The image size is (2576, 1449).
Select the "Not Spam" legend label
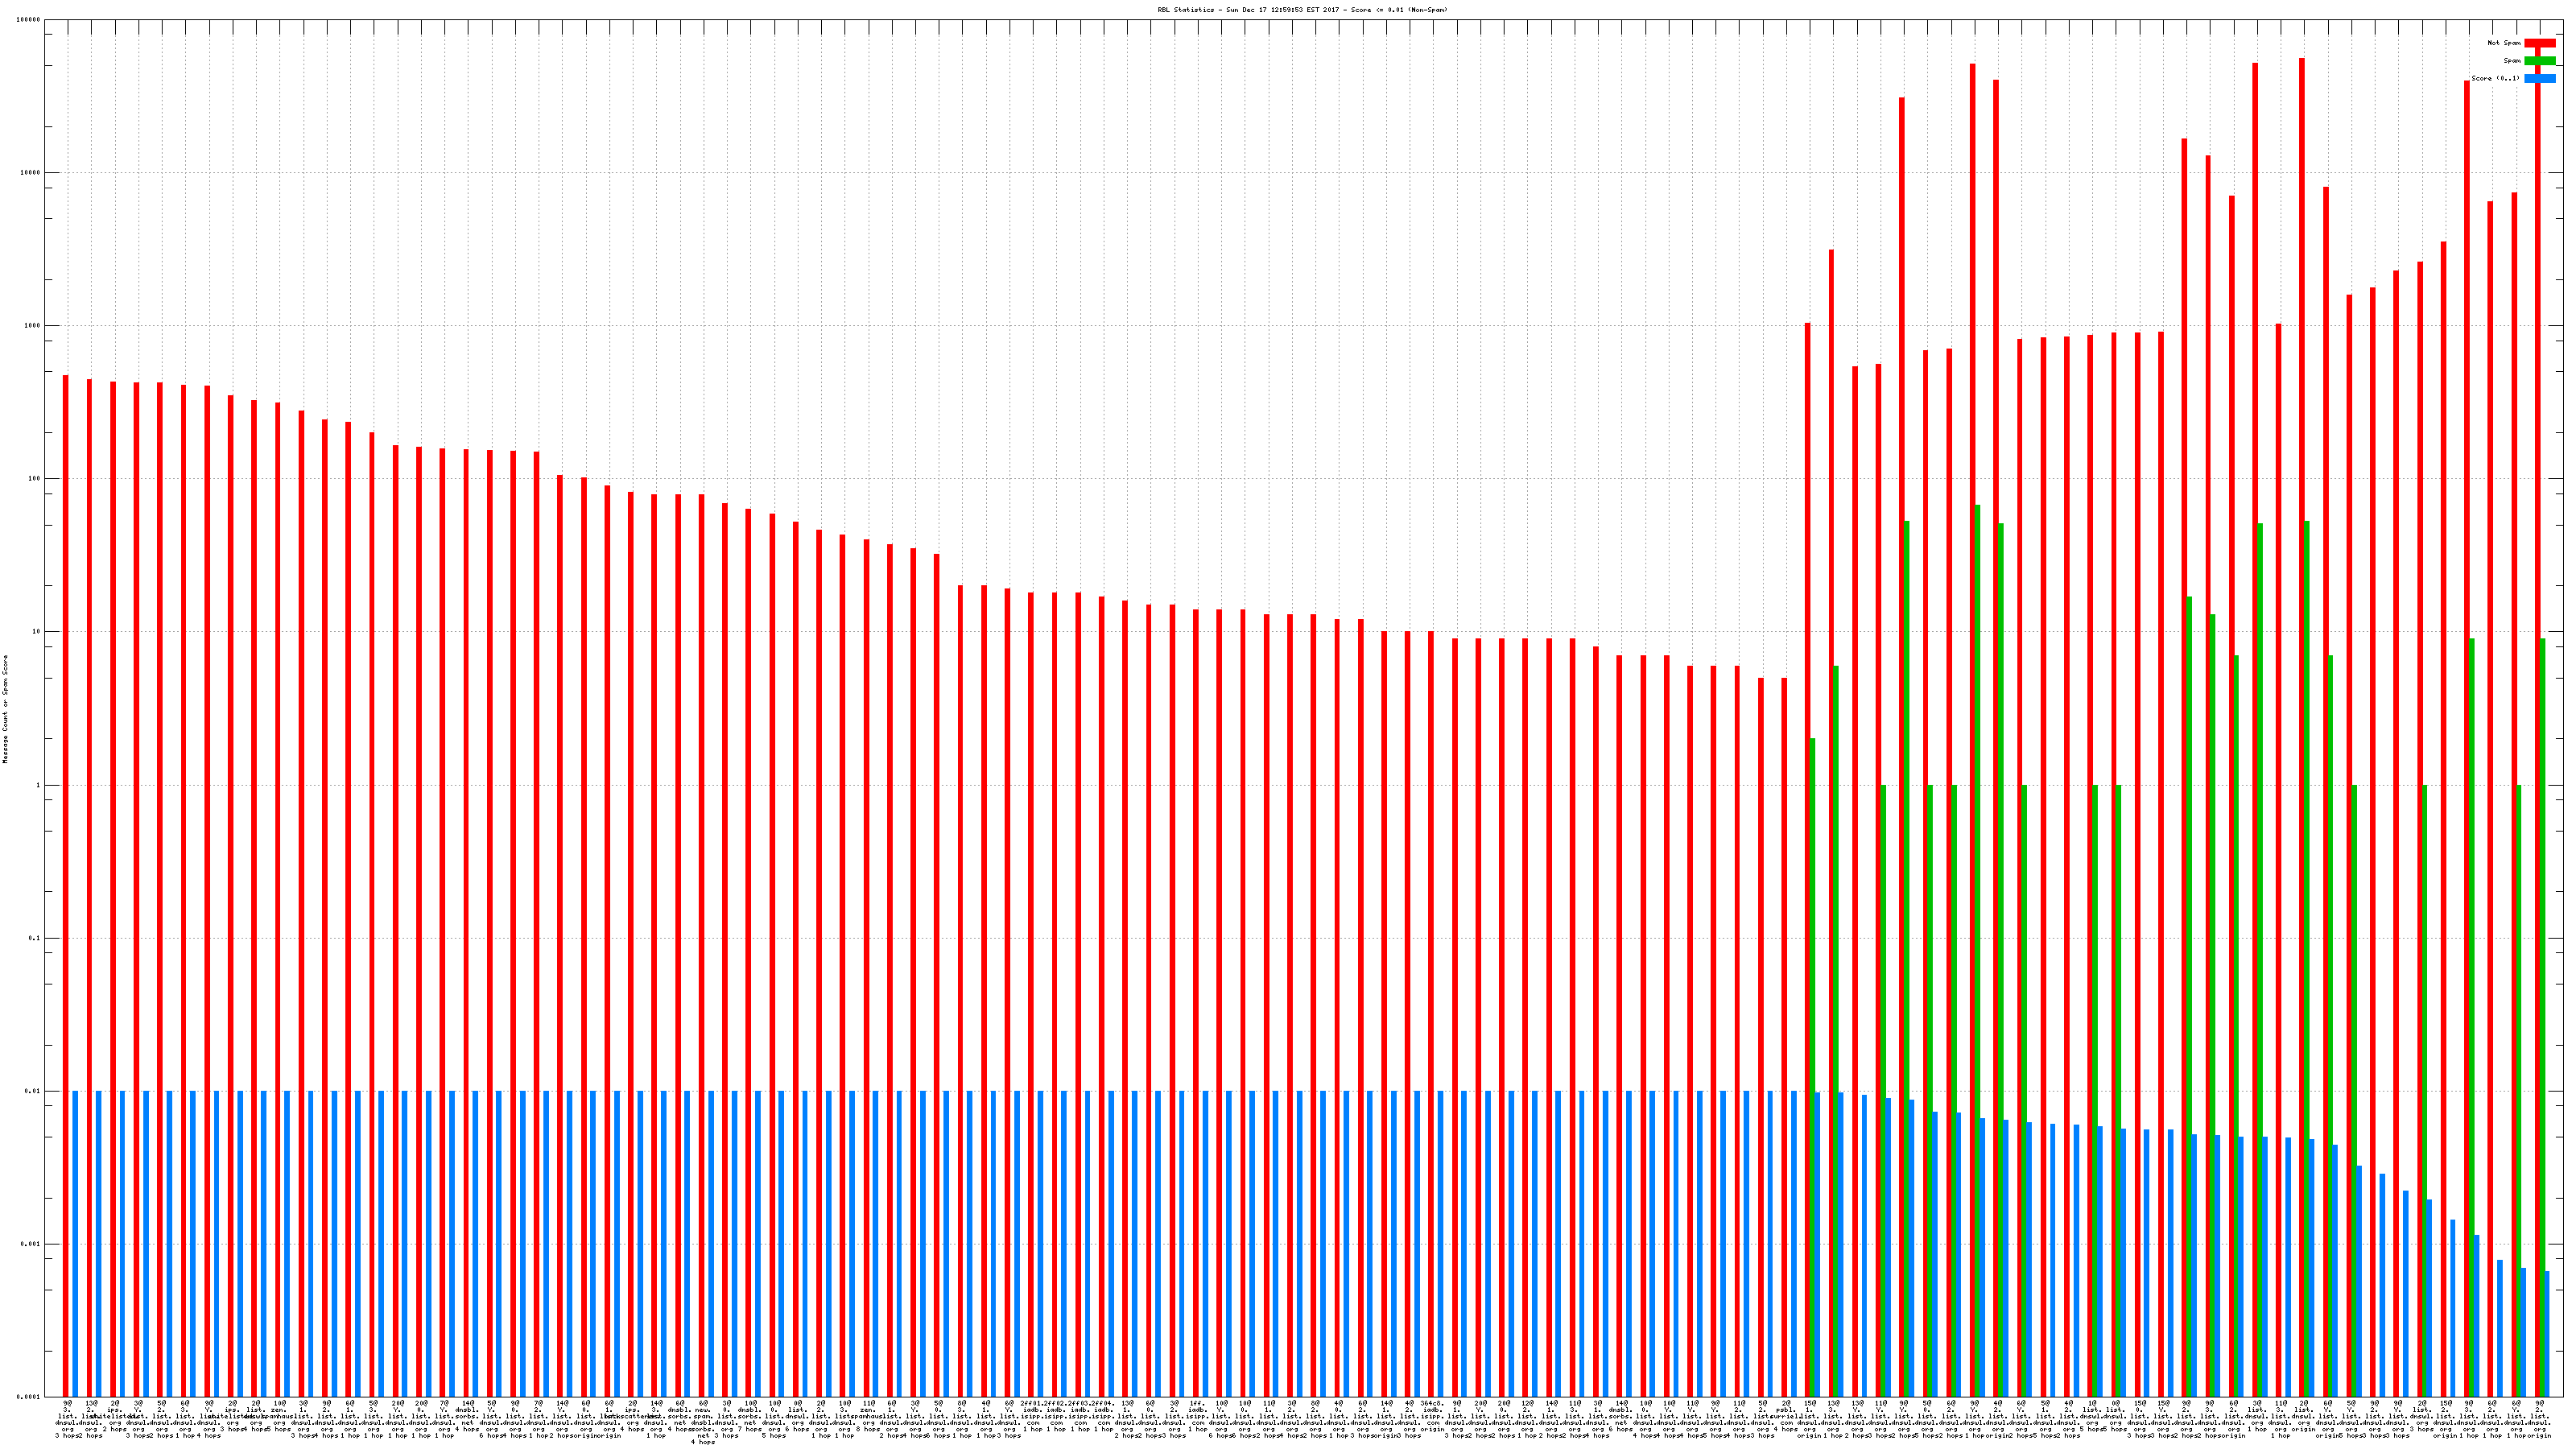point(2504,43)
